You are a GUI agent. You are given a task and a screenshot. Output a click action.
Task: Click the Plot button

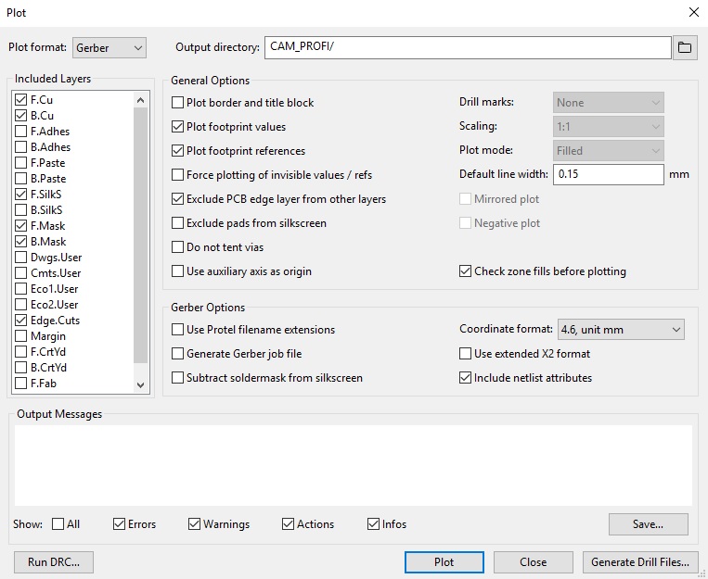pyautogui.click(x=444, y=562)
